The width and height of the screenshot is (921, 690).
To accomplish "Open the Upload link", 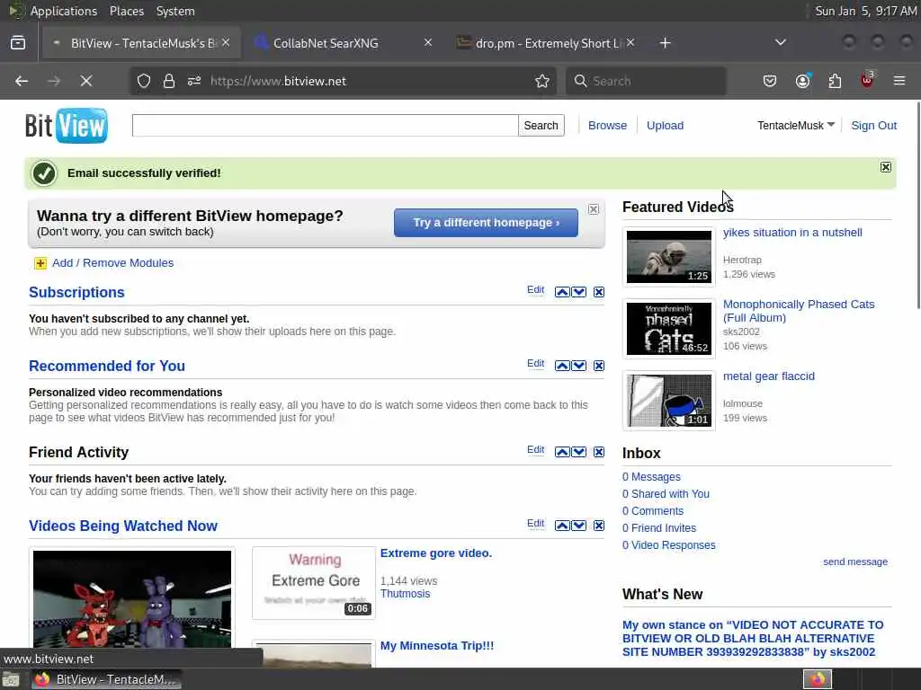I will click(x=665, y=126).
